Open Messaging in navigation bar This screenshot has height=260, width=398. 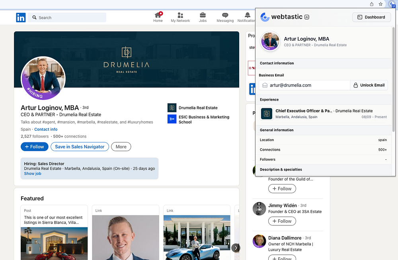[225, 17]
